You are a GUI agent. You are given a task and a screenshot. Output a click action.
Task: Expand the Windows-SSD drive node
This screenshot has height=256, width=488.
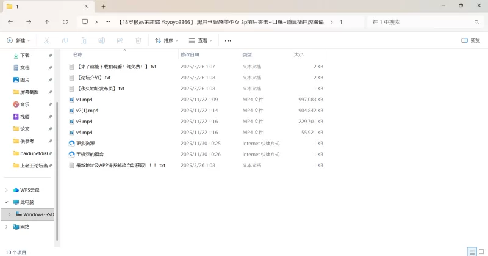click(9, 214)
